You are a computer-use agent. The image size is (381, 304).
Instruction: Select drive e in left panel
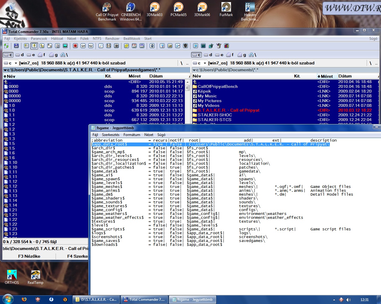31,55
